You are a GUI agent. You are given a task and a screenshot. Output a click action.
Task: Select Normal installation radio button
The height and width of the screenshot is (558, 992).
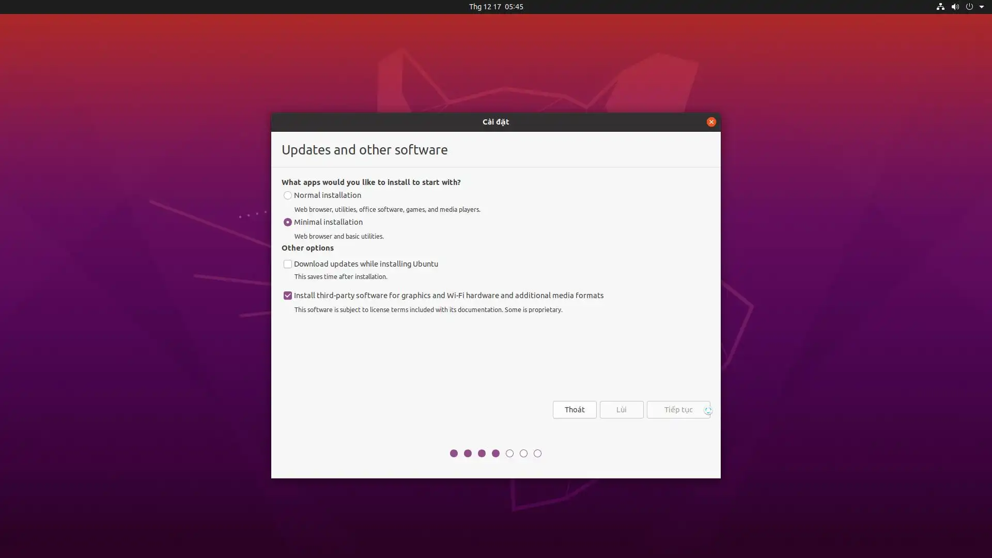pos(288,195)
